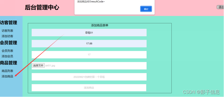This screenshot has height=97, width=224.
Task: Click the selected file name str01.jpg
Action: 50,66
